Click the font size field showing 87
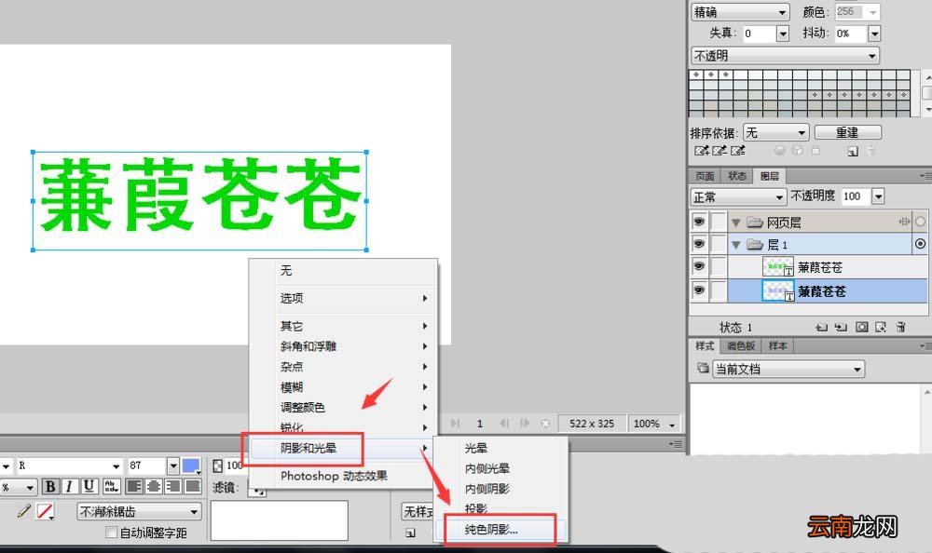932x553 pixels. pyautogui.click(x=147, y=465)
